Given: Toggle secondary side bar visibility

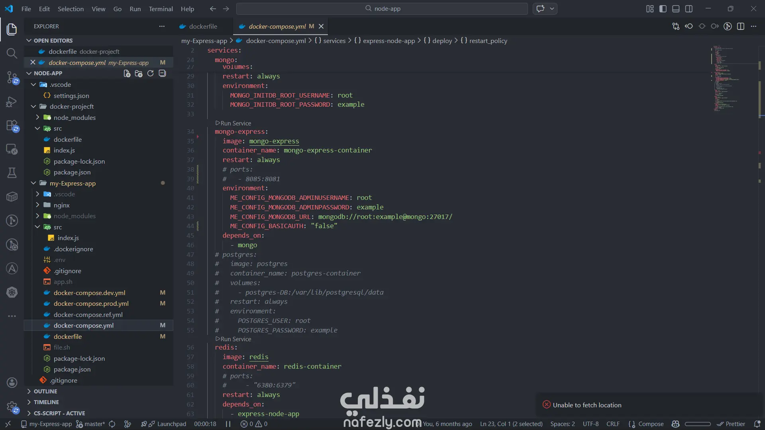Looking at the screenshot, I should [x=688, y=9].
